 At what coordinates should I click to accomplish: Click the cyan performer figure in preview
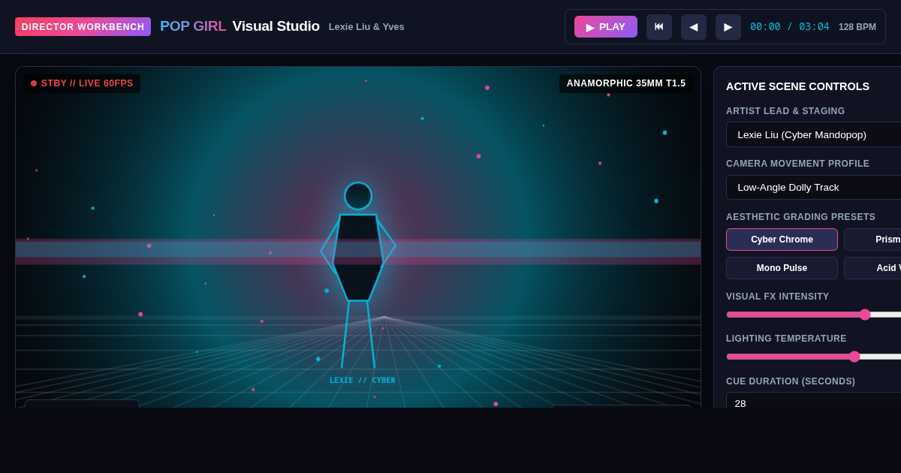pos(358,275)
